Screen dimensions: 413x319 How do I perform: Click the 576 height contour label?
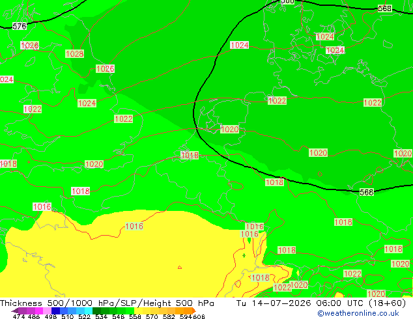click(20, 26)
